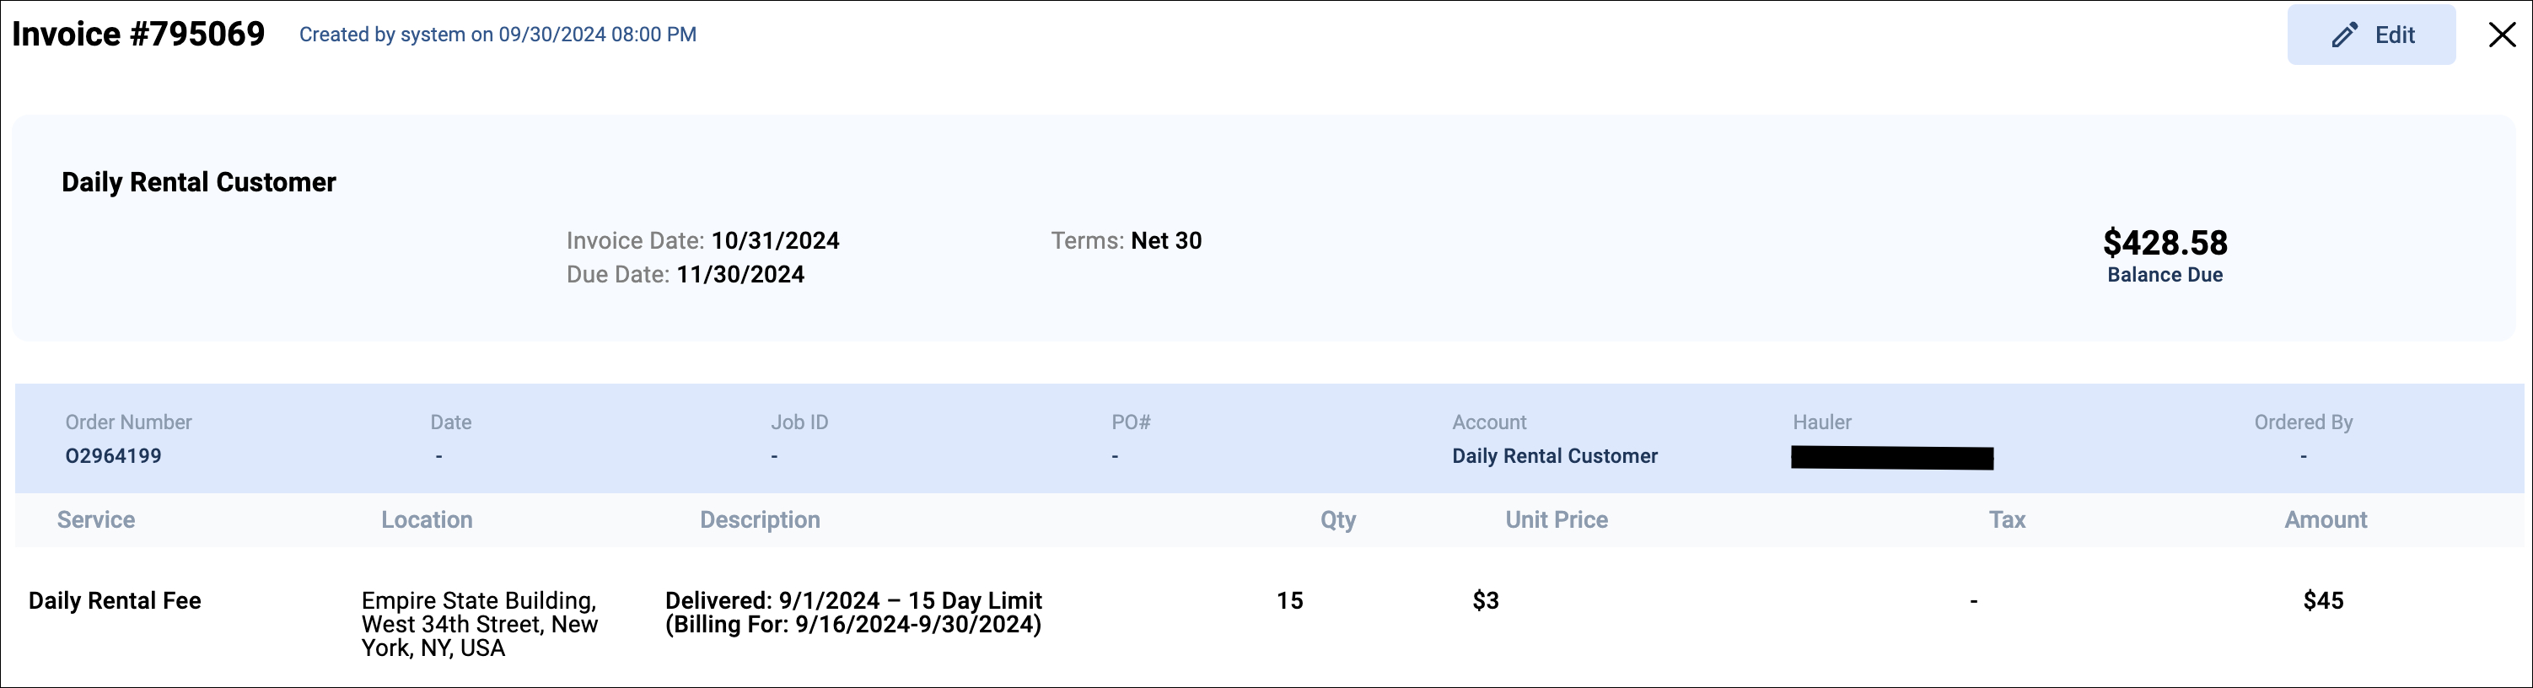Click the Empire State Building location text
The width and height of the screenshot is (2533, 688).
pyautogui.click(x=480, y=624)
